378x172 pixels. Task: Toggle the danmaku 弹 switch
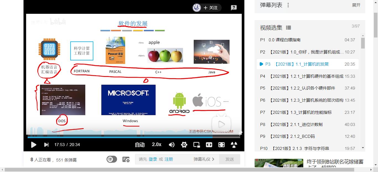point(112,159)
